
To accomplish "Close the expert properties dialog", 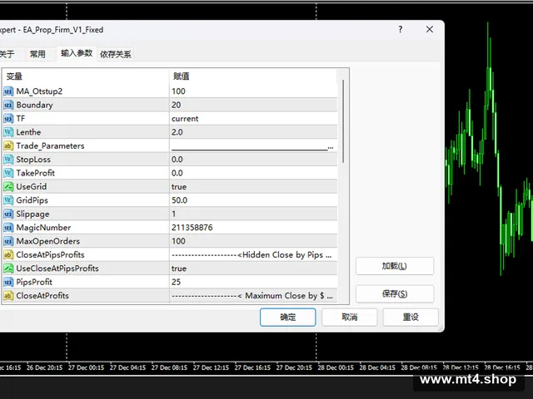I will click(x=430, y=30).
